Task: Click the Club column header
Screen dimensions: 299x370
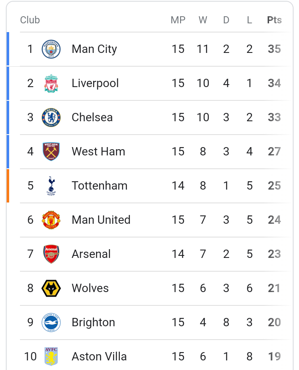Action: (30, 20)
